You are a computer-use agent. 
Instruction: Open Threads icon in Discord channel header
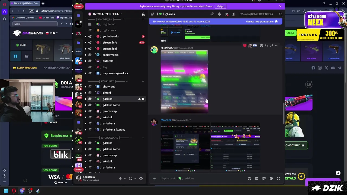(x=212, y=14)
